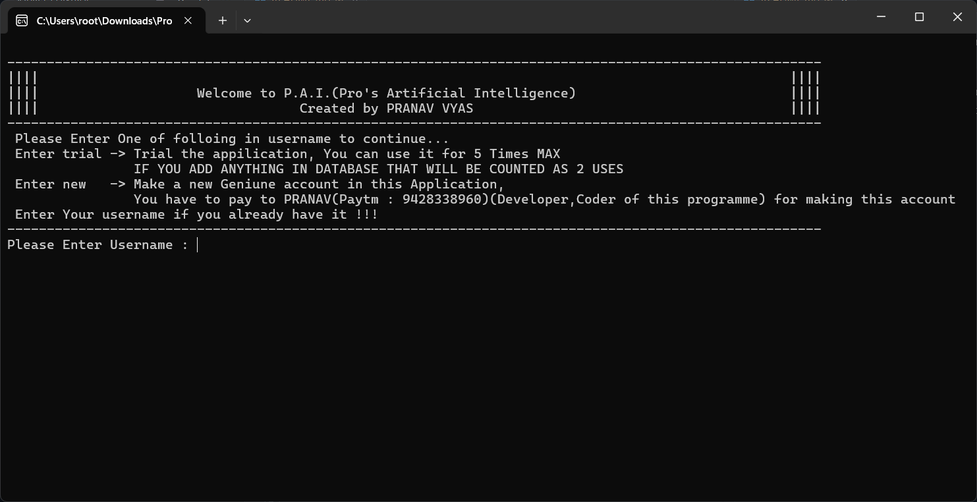Expand the new tab profile dropdown
The image size is (977, 502).
click(247, 20)
